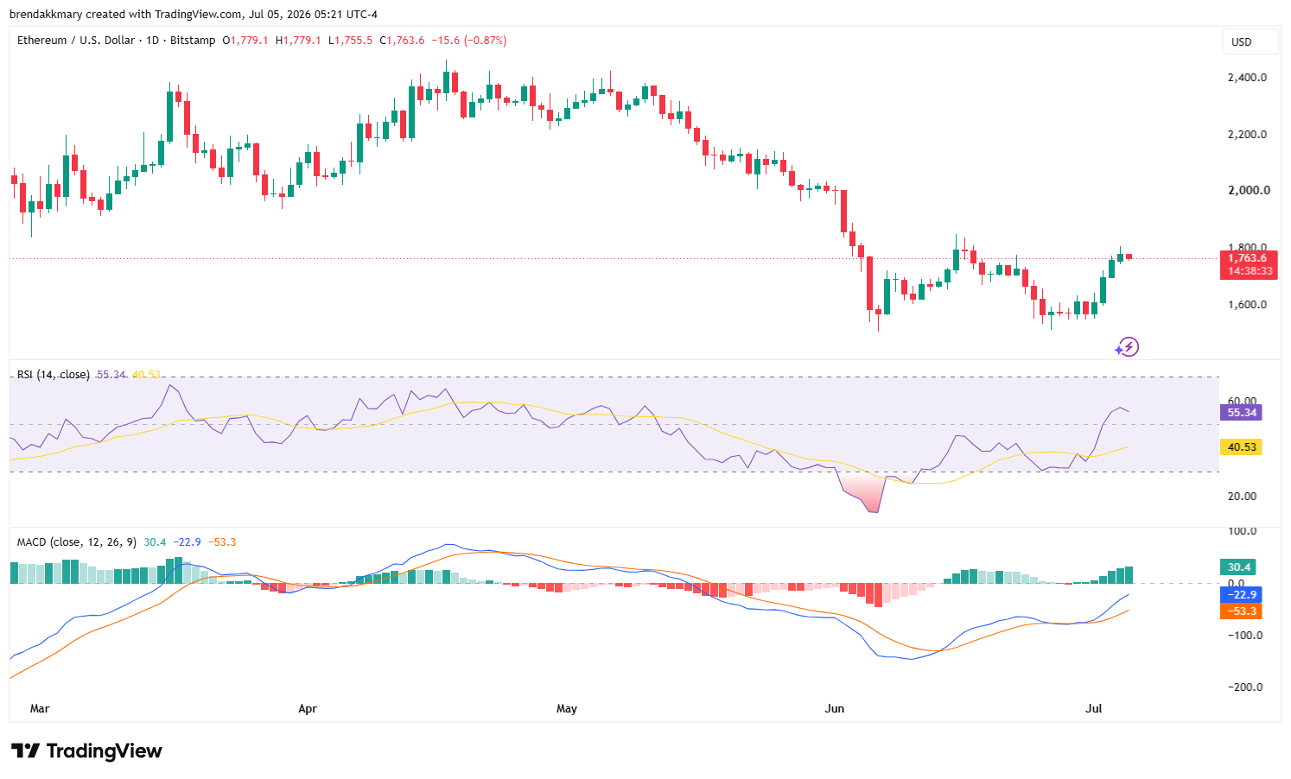Click the 2,200.0 price axis label
The width and height of the screenshot is (1291, 779).
point(1247,135)
